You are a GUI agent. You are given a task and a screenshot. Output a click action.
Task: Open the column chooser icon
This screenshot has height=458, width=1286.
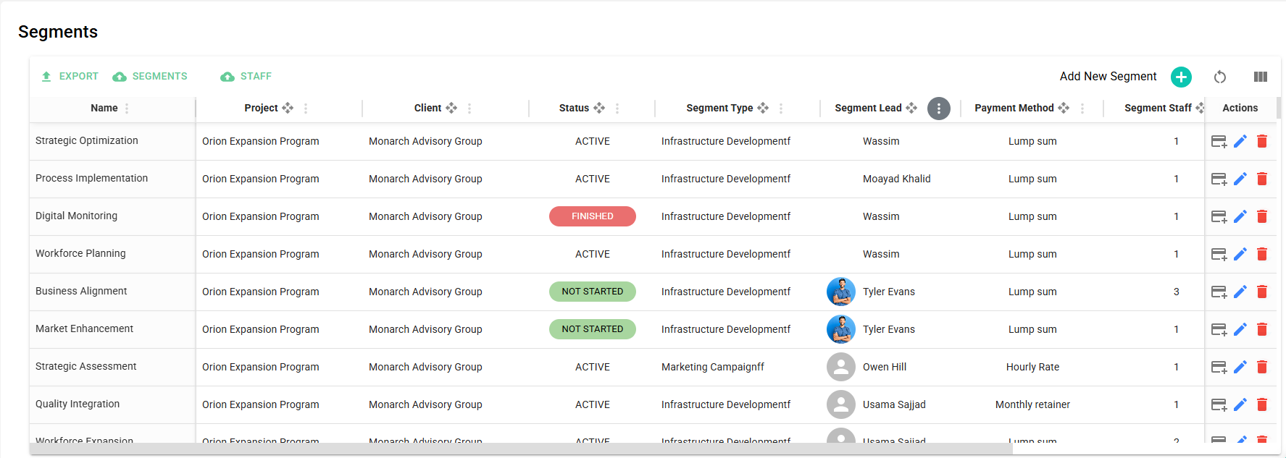pos(1261,77)
